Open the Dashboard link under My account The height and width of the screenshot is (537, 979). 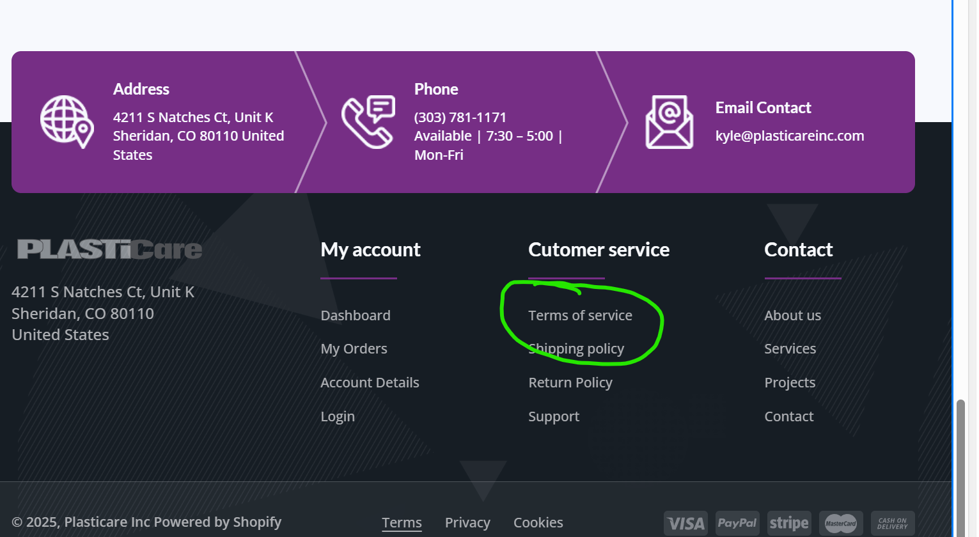click(x=356, y=316)
